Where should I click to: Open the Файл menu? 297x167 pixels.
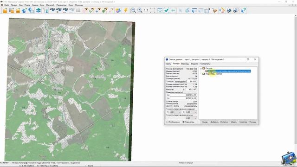coord(6,5)
